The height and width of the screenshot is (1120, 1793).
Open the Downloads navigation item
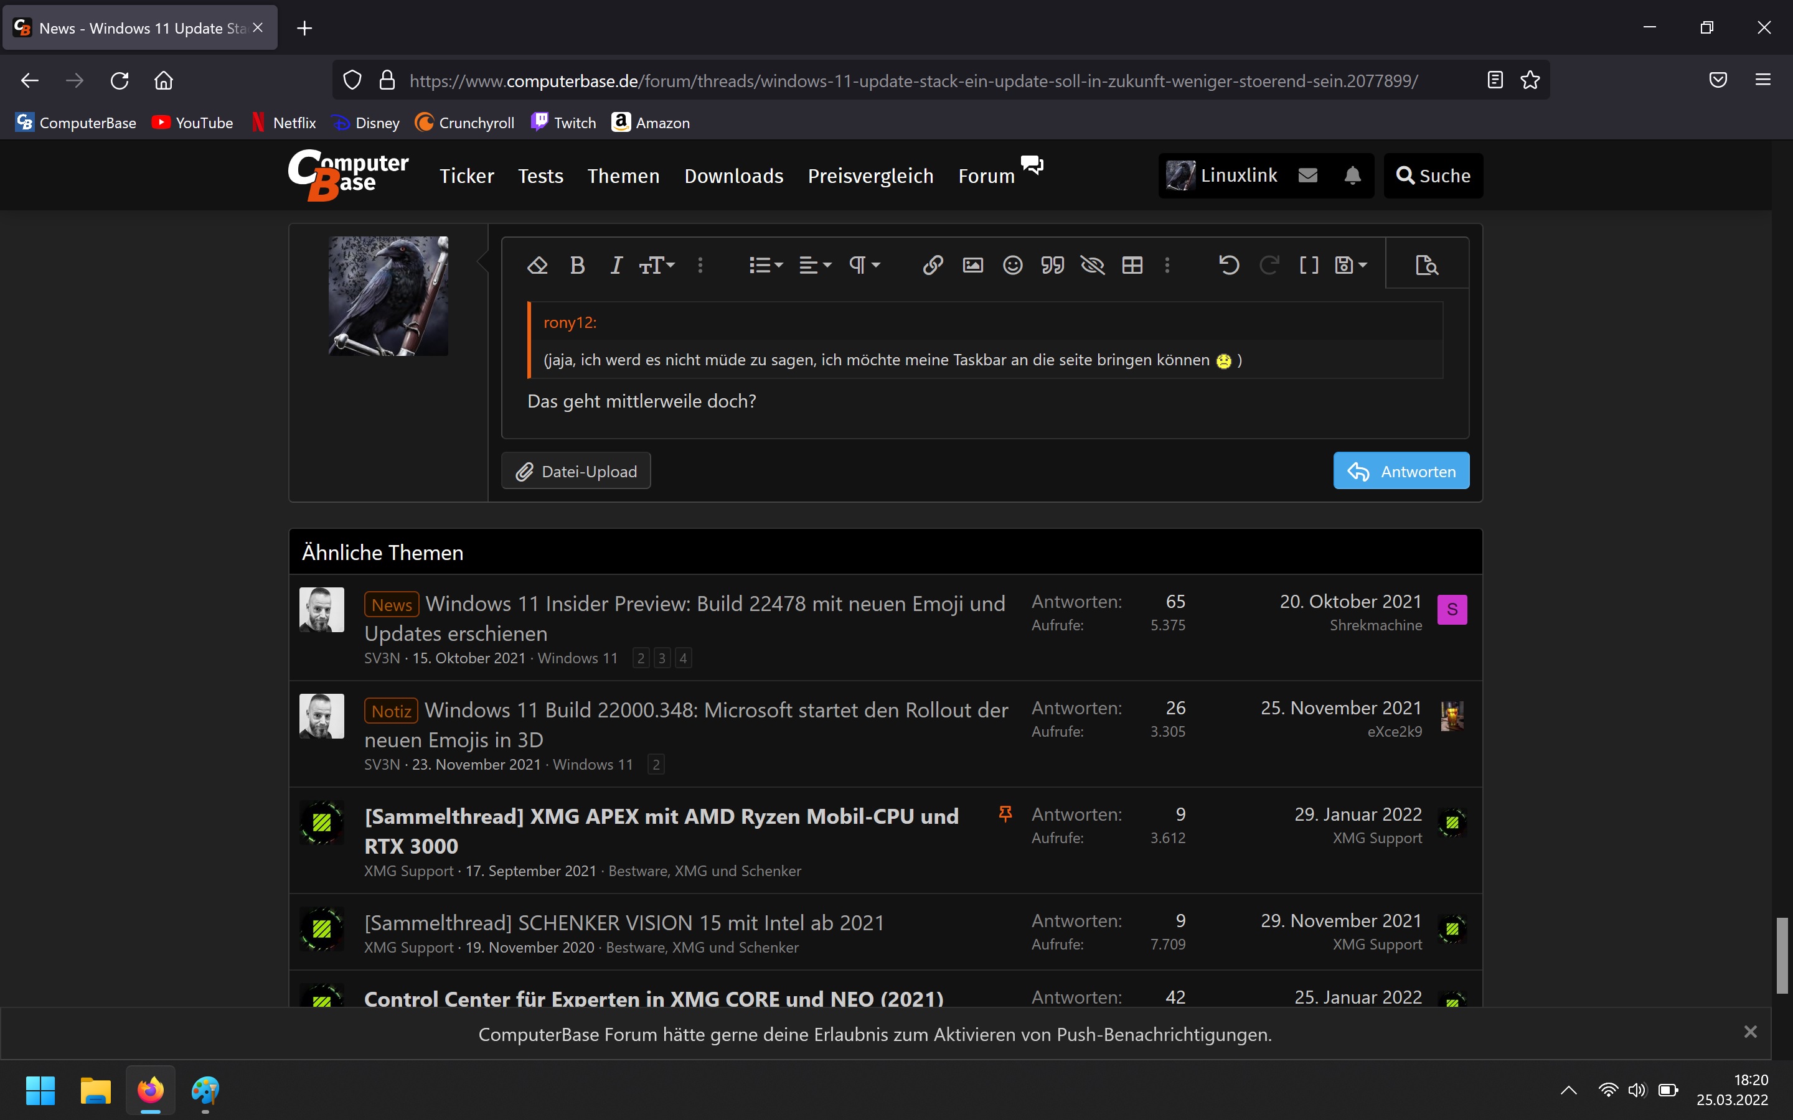(733, 176)
